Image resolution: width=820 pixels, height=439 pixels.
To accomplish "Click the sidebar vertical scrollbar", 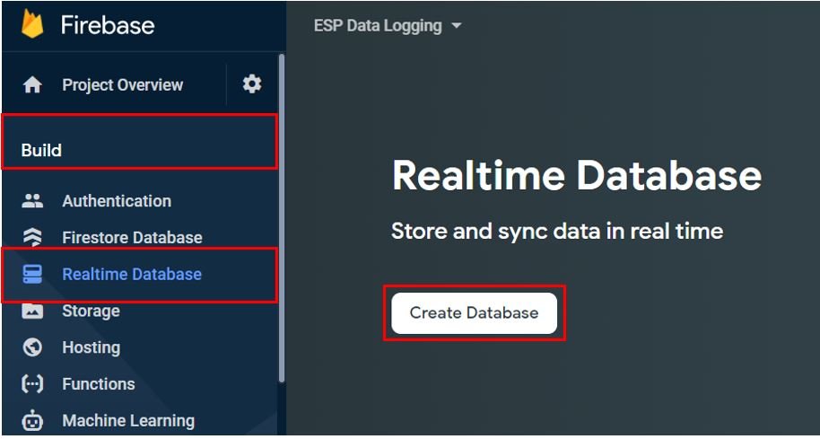I will 282,217.
